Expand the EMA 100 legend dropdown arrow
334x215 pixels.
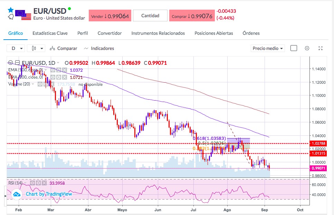(46, 70)
